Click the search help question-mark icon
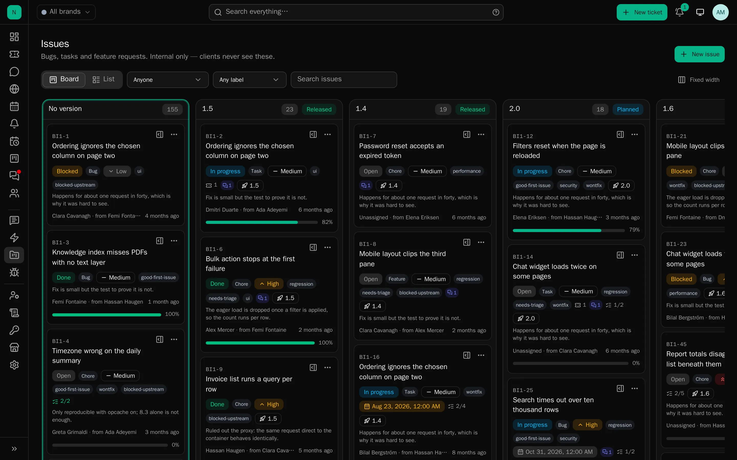 [x=496, y=12]
